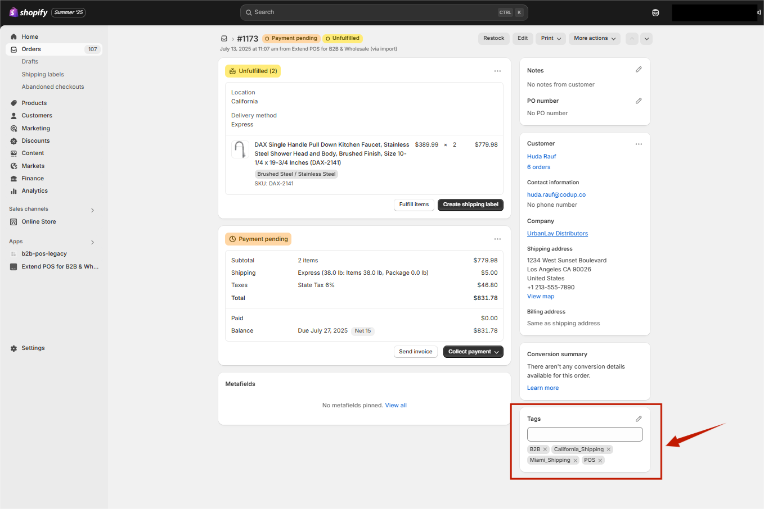The width and height of the screenshot is (764, 509).
Task: Open the More actions dropdown
Action: pyautogui.click(x=595, y=39)
